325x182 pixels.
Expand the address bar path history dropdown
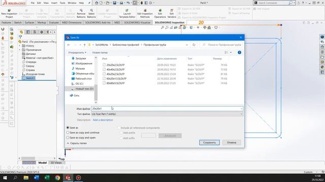187,45
